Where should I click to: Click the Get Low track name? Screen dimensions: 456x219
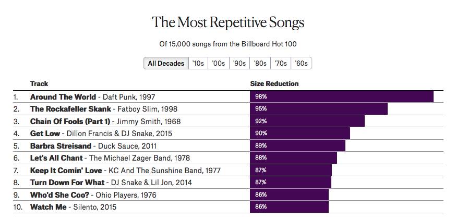pyautogui.click(x=45, y=133)
